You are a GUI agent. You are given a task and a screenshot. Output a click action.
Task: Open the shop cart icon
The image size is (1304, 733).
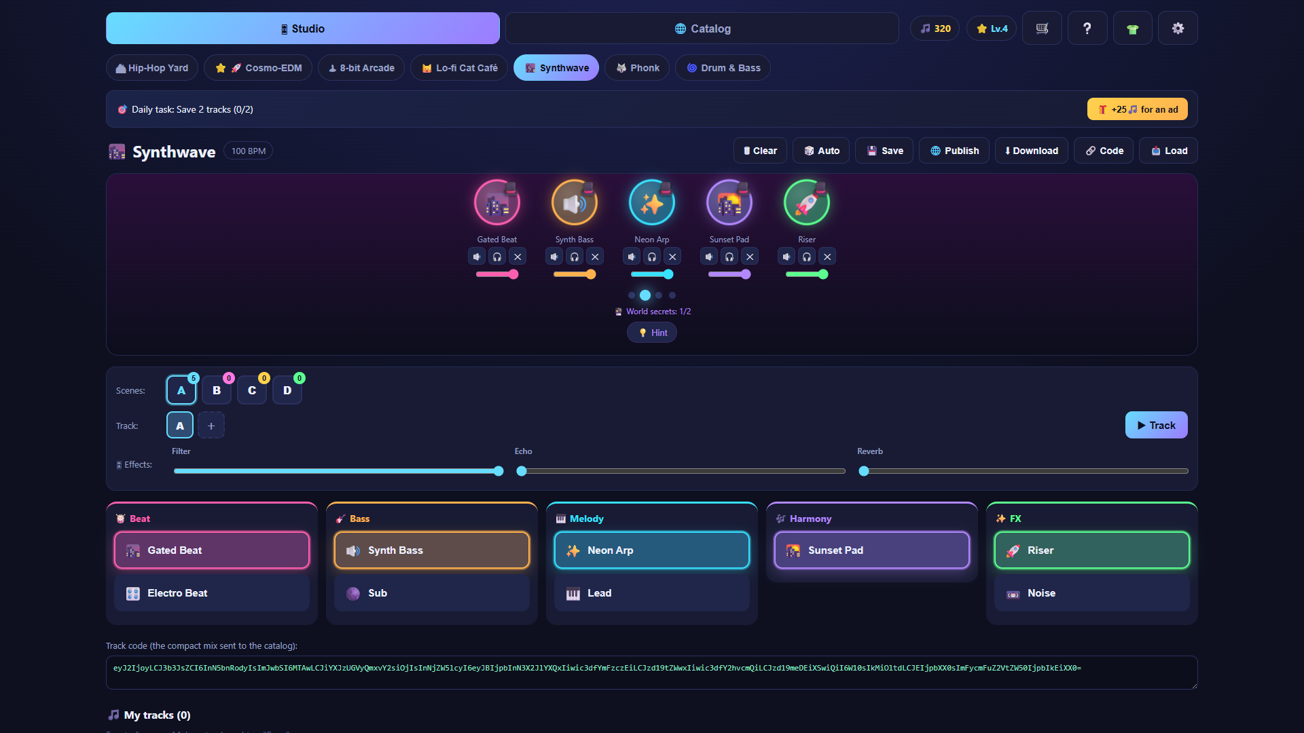click(1042, 29)
